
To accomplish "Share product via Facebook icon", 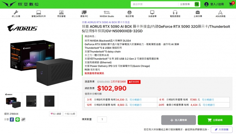I will (12, 119).
